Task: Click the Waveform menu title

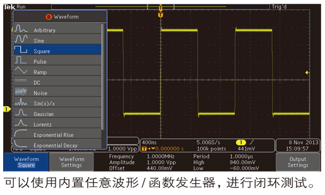Action: [x=66, y=17]
